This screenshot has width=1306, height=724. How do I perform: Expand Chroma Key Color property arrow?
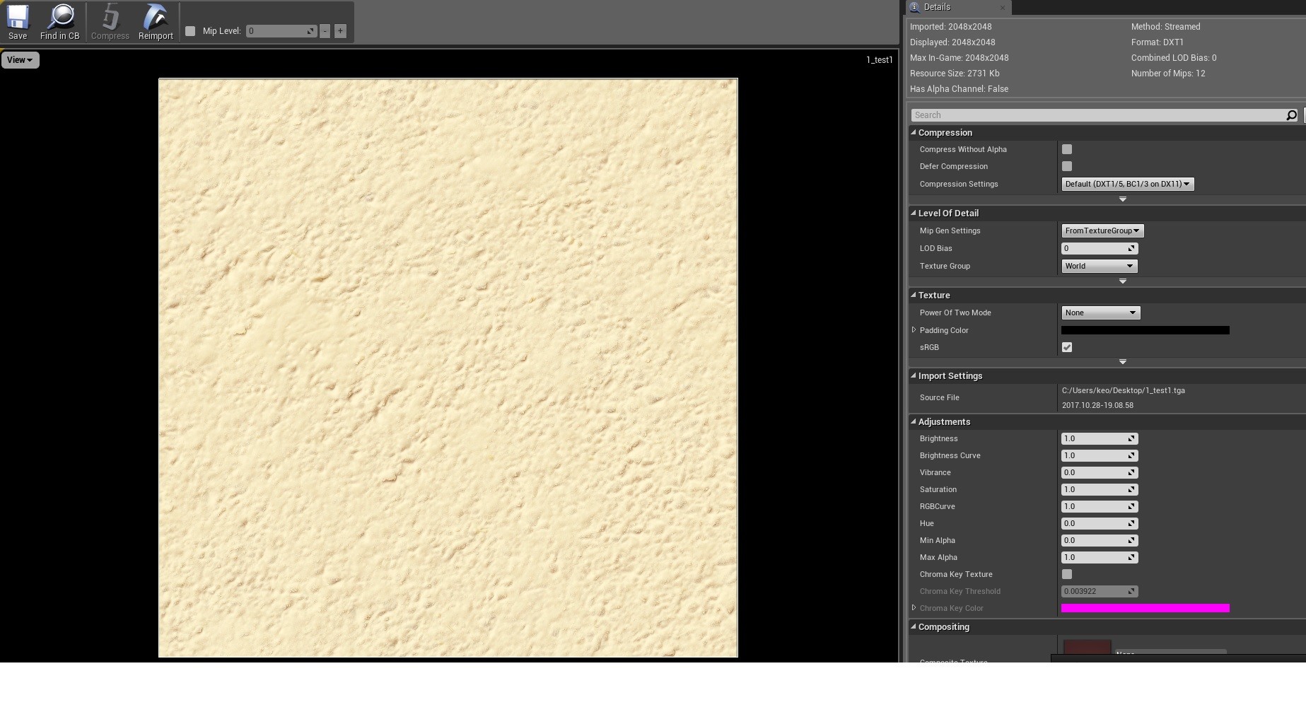pos(914,608)
